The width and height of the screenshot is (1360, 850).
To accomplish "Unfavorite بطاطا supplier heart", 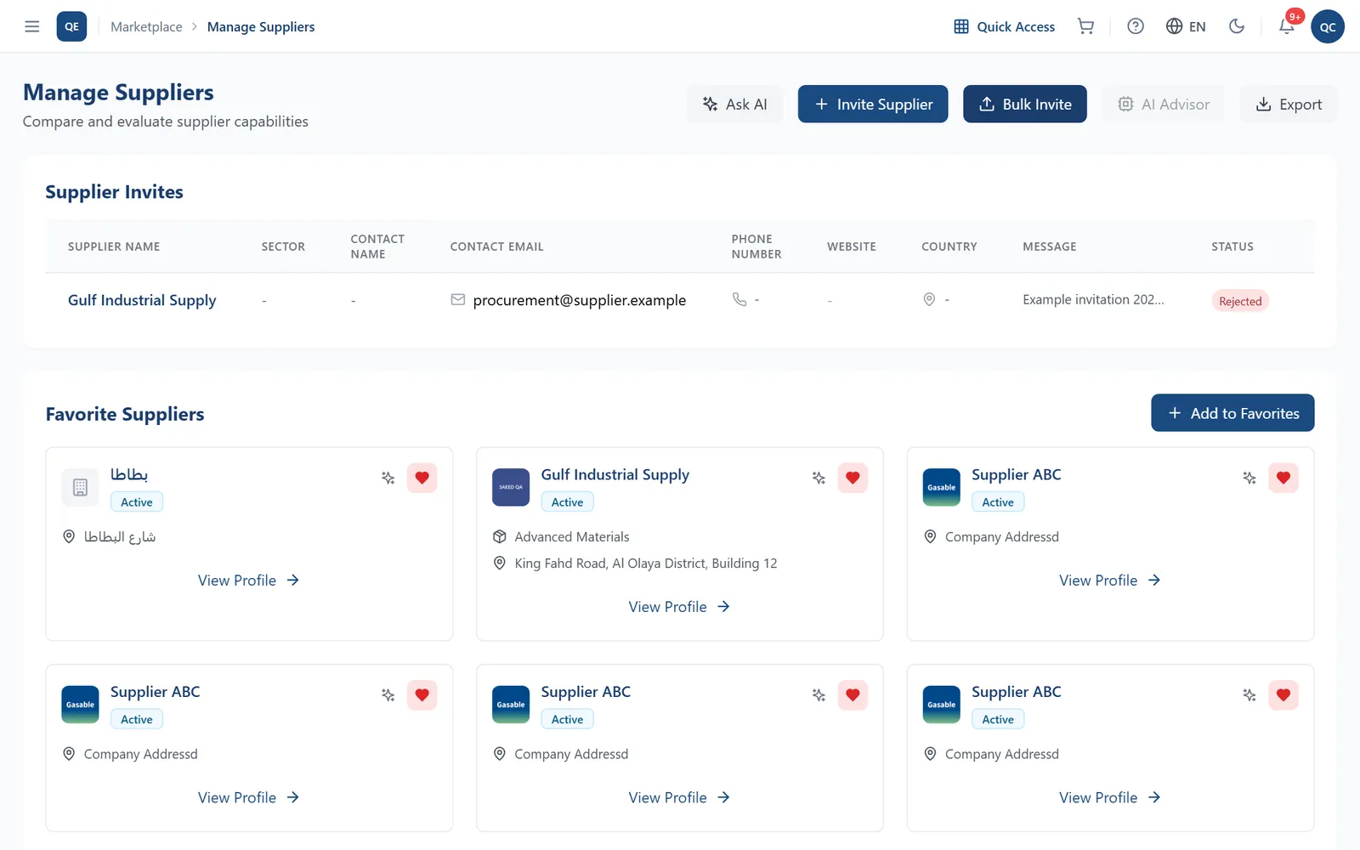I will tap(422, 478).
